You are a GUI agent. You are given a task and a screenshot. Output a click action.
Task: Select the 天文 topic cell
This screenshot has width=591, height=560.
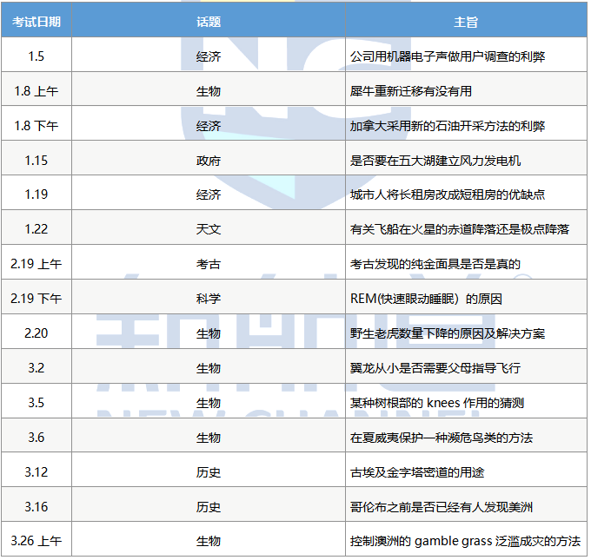[209, 229]
